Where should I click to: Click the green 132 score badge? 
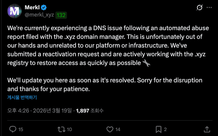pyautogui.click(x=61, y=15)
